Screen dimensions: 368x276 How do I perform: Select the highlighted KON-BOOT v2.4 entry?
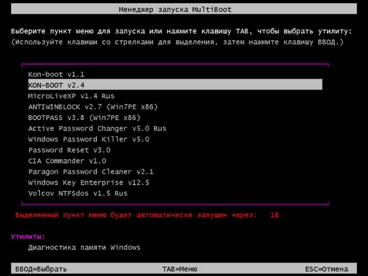[x=175, y=85]
